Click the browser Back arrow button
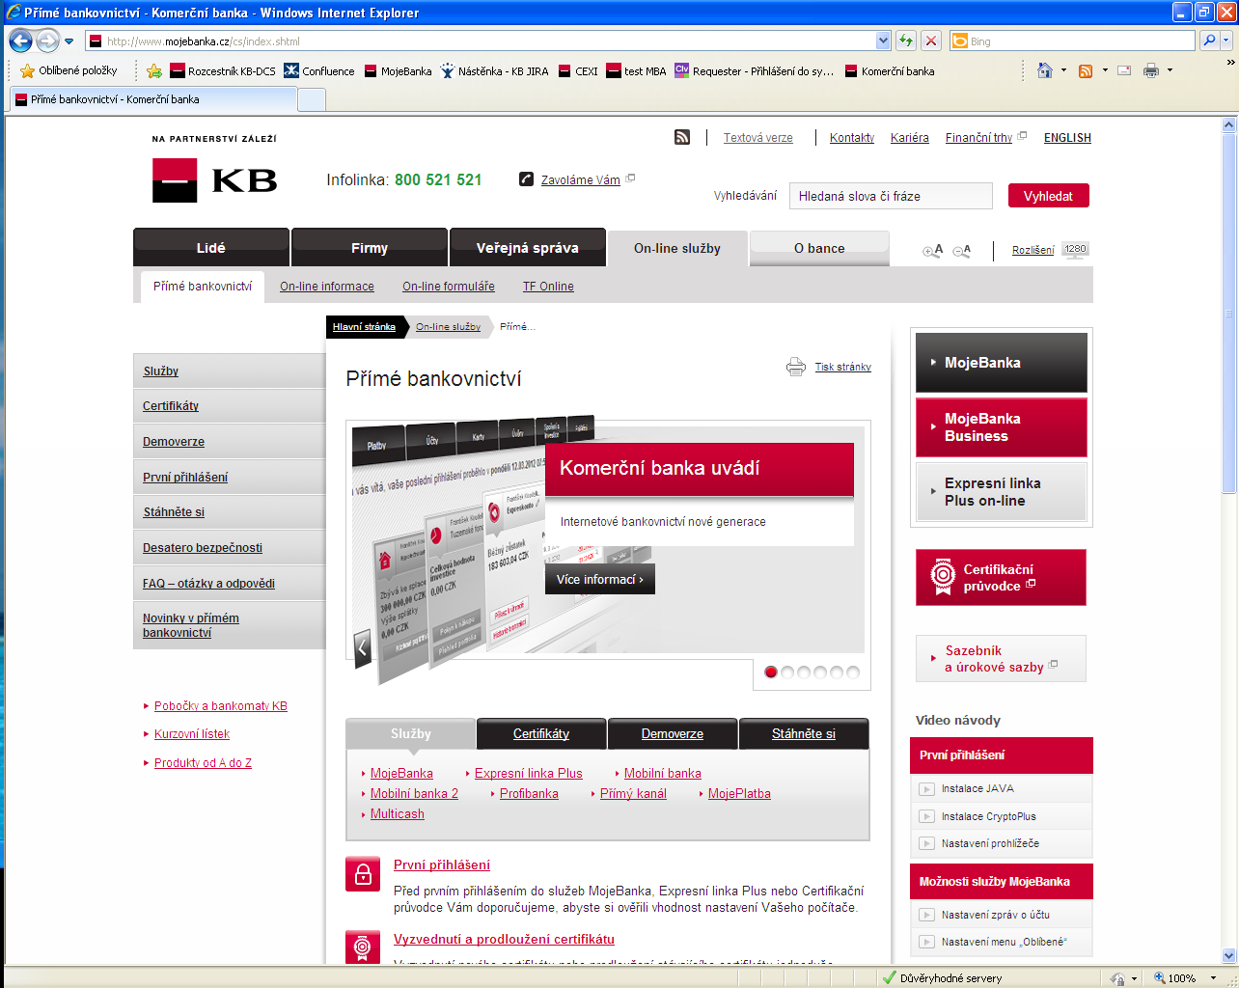Screen dimensions: 1239x988 pos(20,41)
